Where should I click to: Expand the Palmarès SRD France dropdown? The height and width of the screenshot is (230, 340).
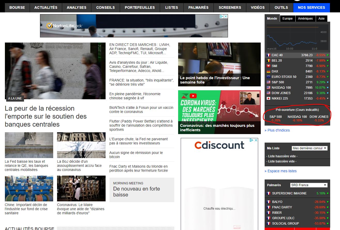[309, 185]
